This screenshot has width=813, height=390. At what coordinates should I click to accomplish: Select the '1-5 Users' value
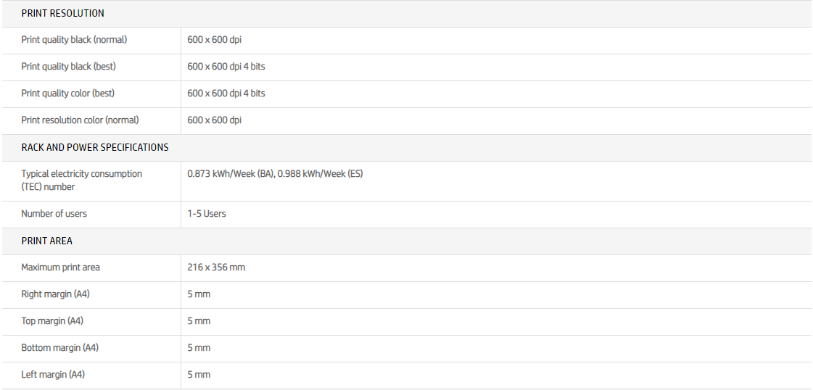point(207,214)
